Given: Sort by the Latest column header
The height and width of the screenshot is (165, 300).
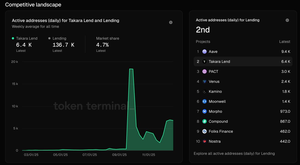Looking at the screenshot, I should (284, 42).
